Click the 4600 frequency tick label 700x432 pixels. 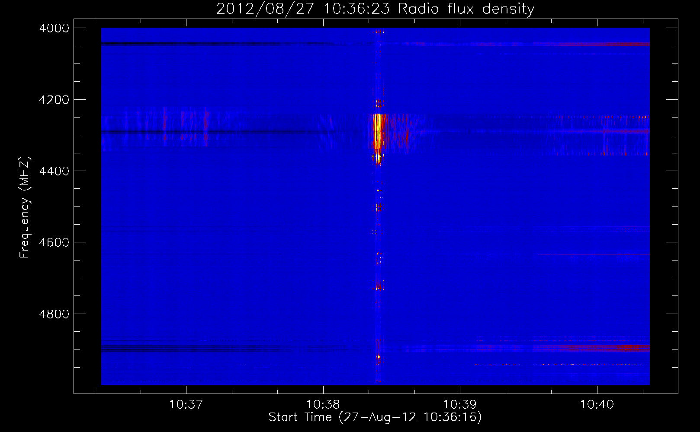pos(54,242)
